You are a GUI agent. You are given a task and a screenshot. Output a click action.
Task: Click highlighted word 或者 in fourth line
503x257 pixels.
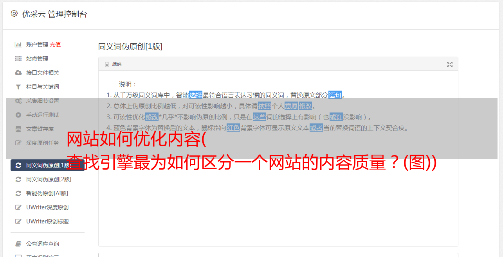coord(316,128)
